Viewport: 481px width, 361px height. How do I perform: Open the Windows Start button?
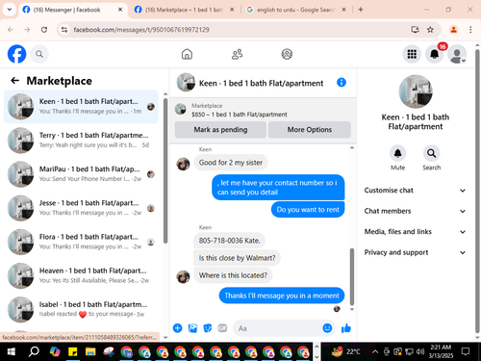[x=11, y=352]
